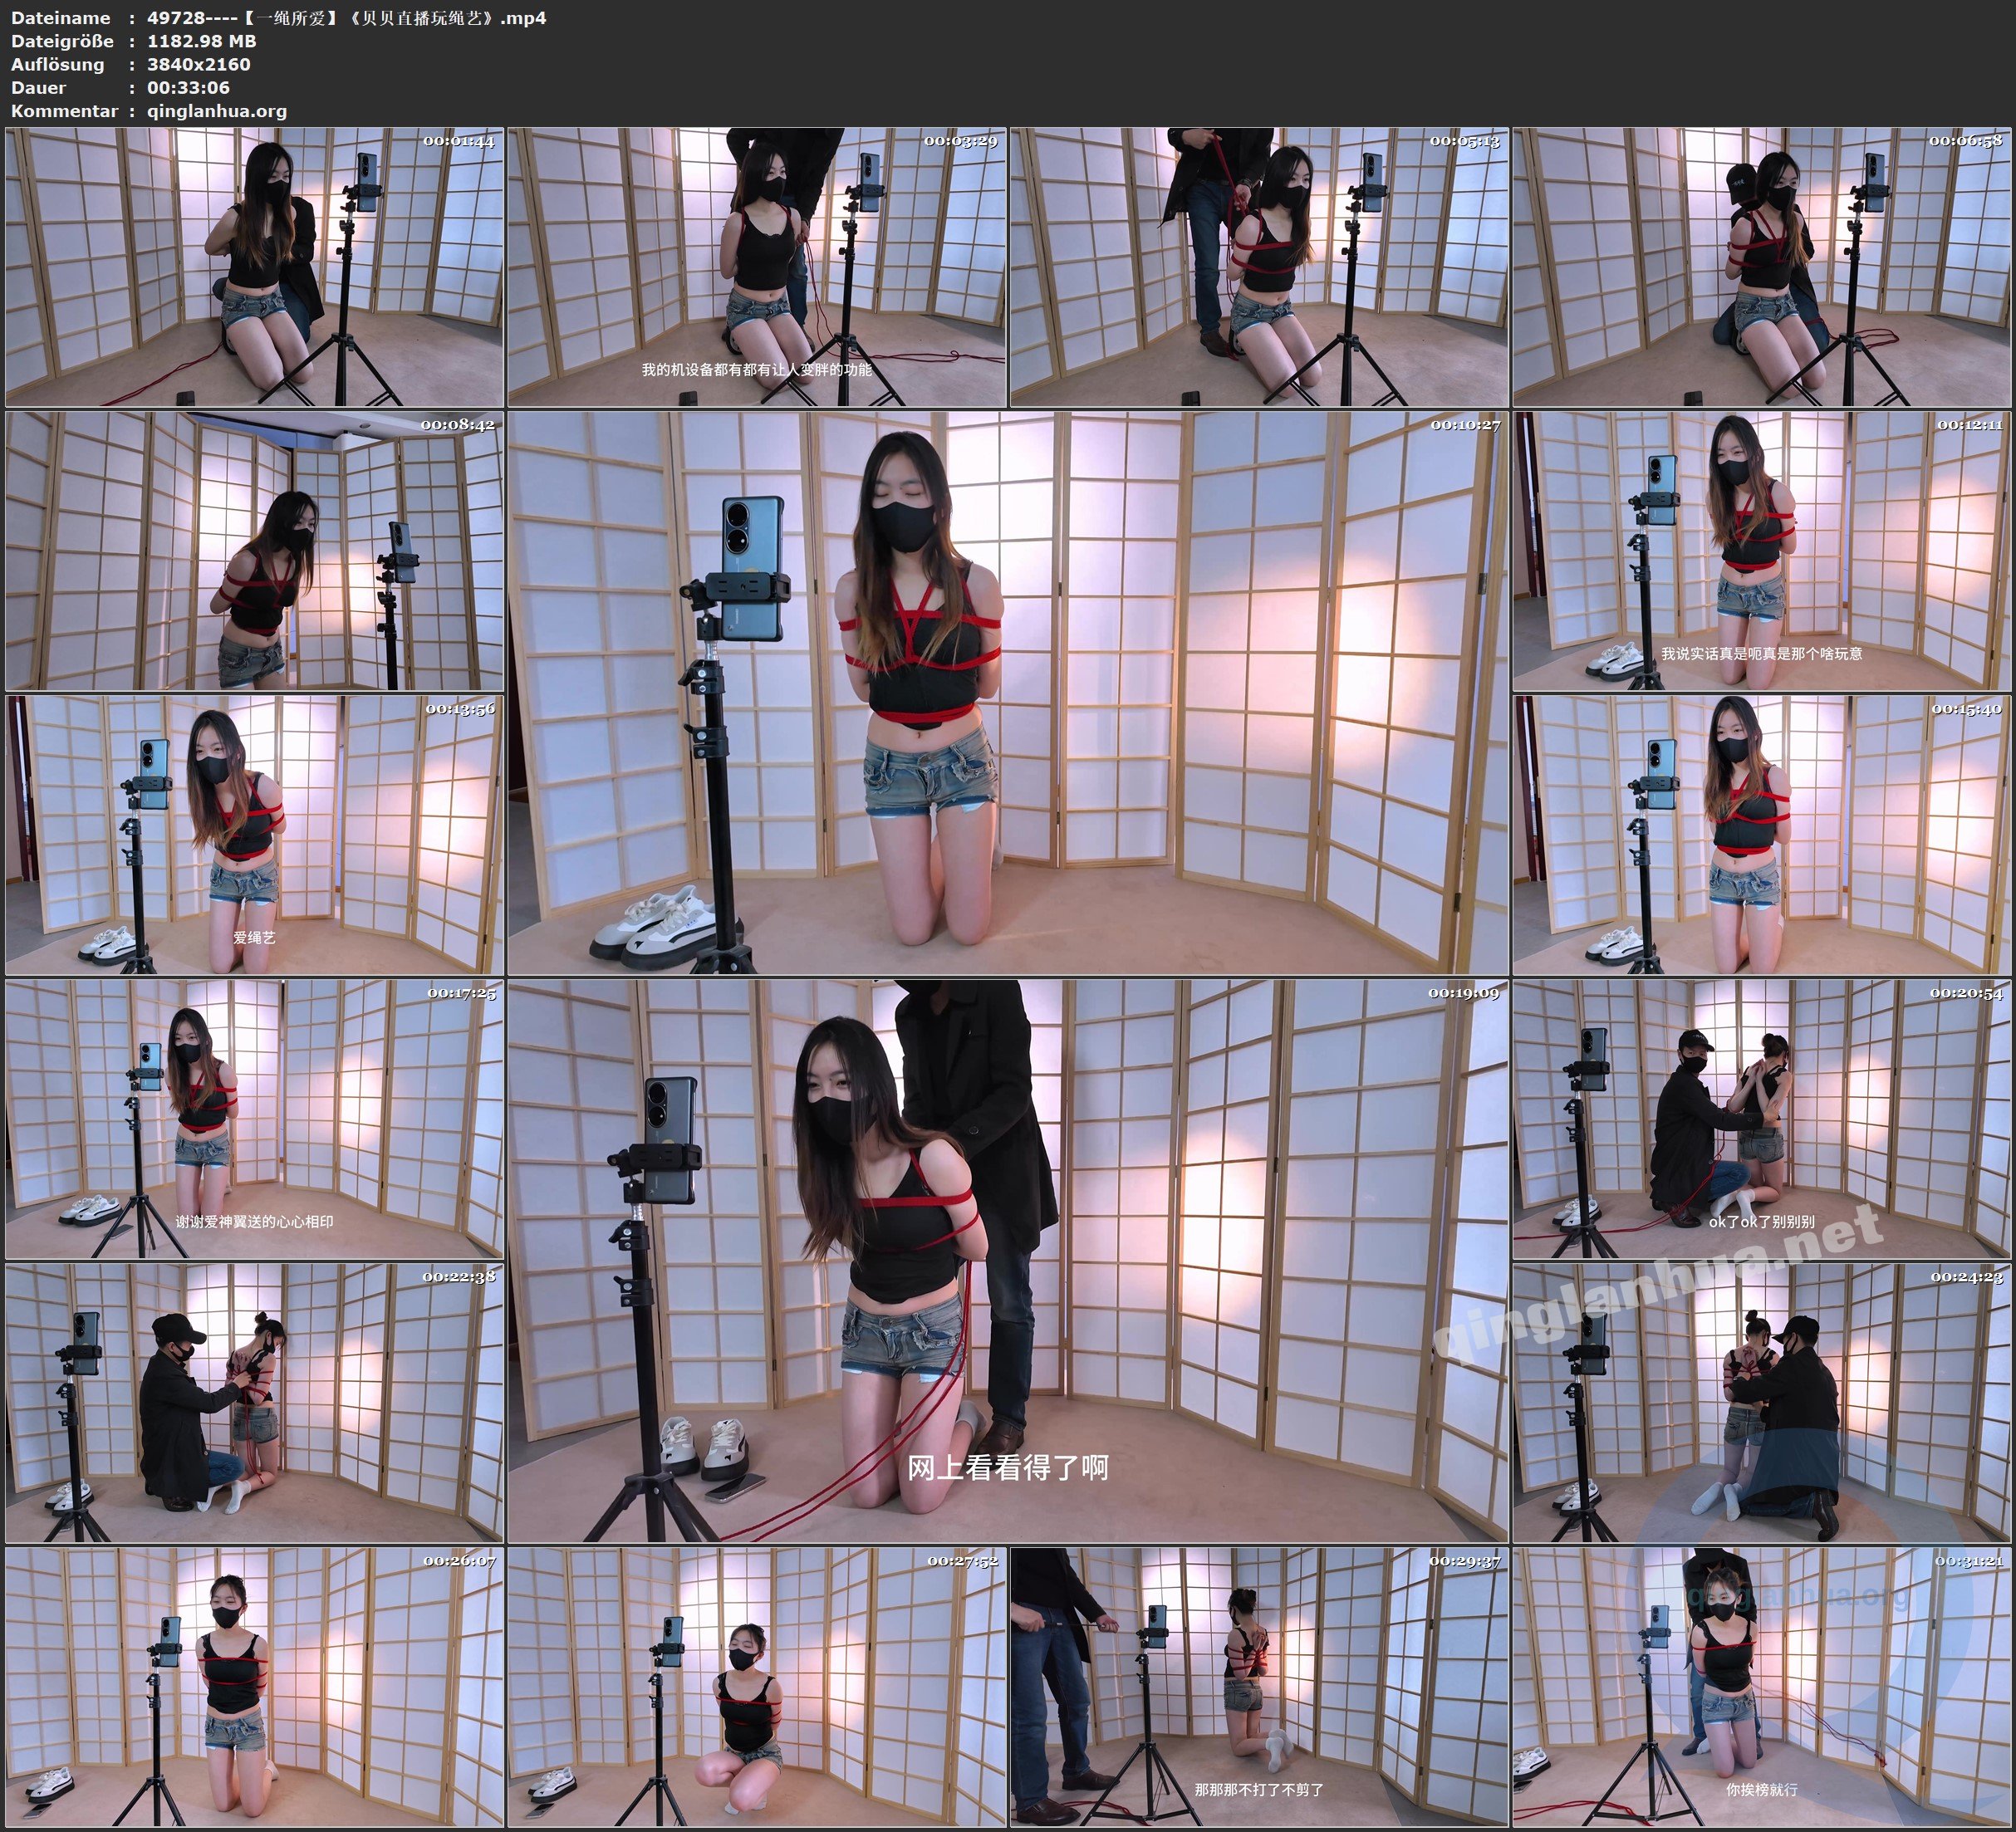The width and height of the screenshot is (2016, 1832).
Task: Click the large frame timestamped 00:19:09
Action: (x=1007, y=1261)
